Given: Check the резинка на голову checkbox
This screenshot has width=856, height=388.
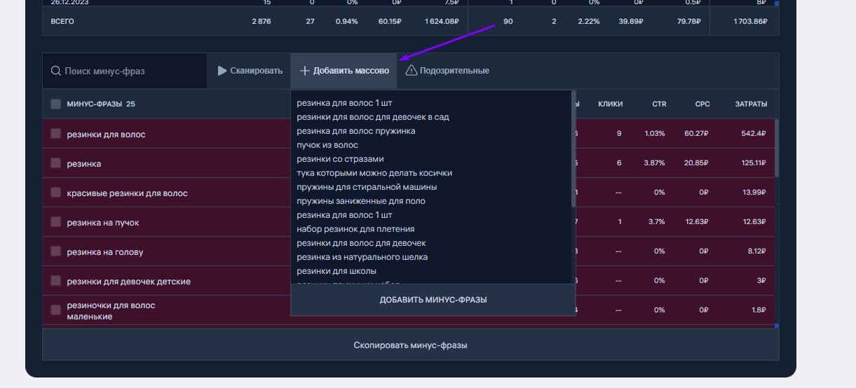Looking at the screenshot, I should pyautogui.click(x=55, y=251).
